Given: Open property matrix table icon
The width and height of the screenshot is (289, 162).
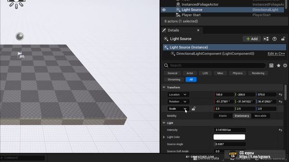Looking at the screenshot, I should [x=271, y=66].
